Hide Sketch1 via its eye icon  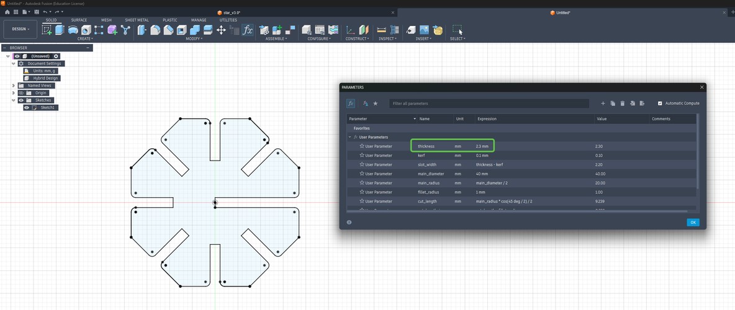pos(27,108)
